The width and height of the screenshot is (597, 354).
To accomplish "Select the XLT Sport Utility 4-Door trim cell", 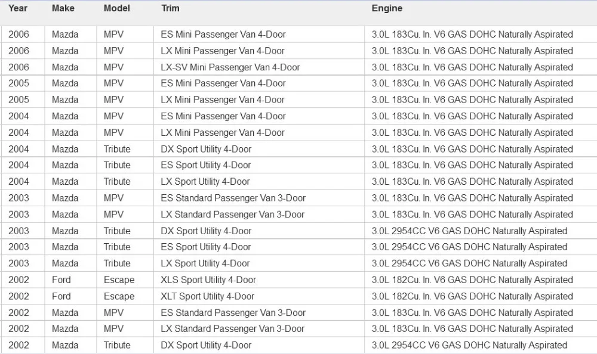I will pyautogui.click(x=259, y=296).
